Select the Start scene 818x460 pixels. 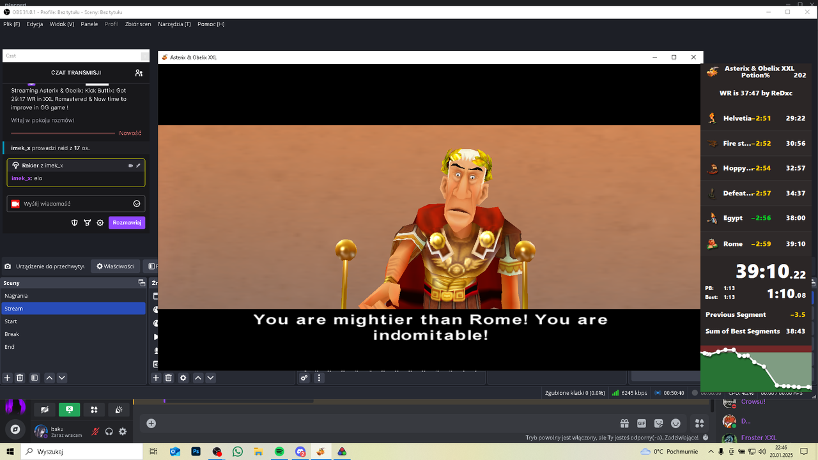(x=73, y=321)
